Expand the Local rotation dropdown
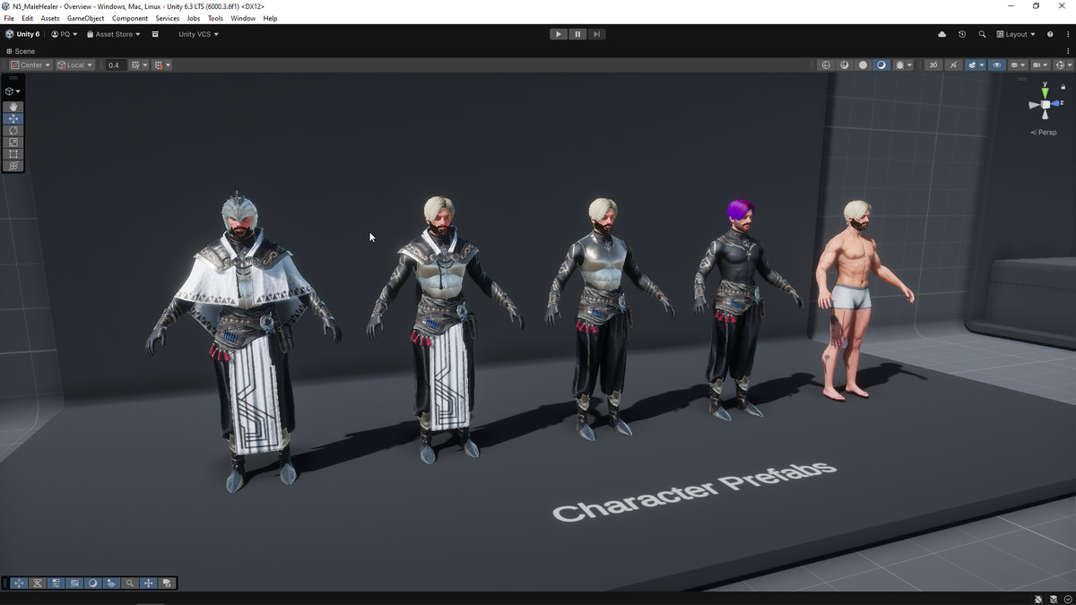 pos(75,65)
